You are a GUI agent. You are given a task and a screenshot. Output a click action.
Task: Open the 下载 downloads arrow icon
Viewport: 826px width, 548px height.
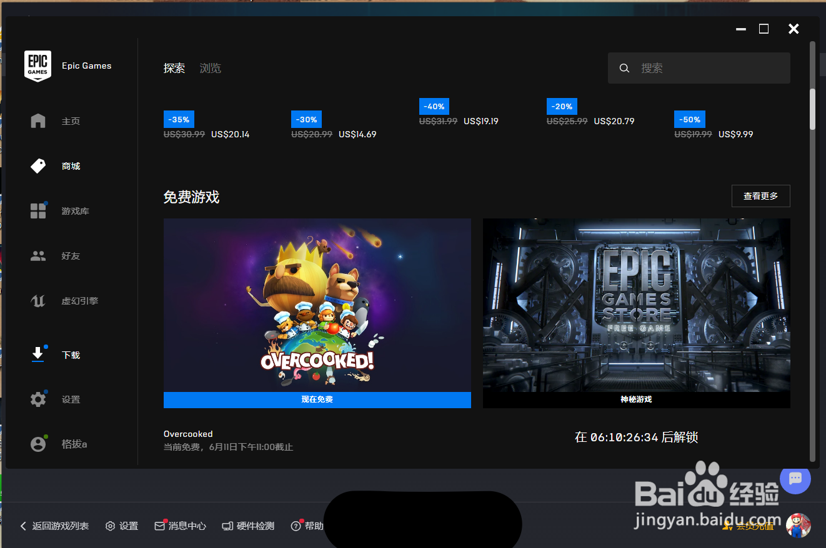click(38, 355)
